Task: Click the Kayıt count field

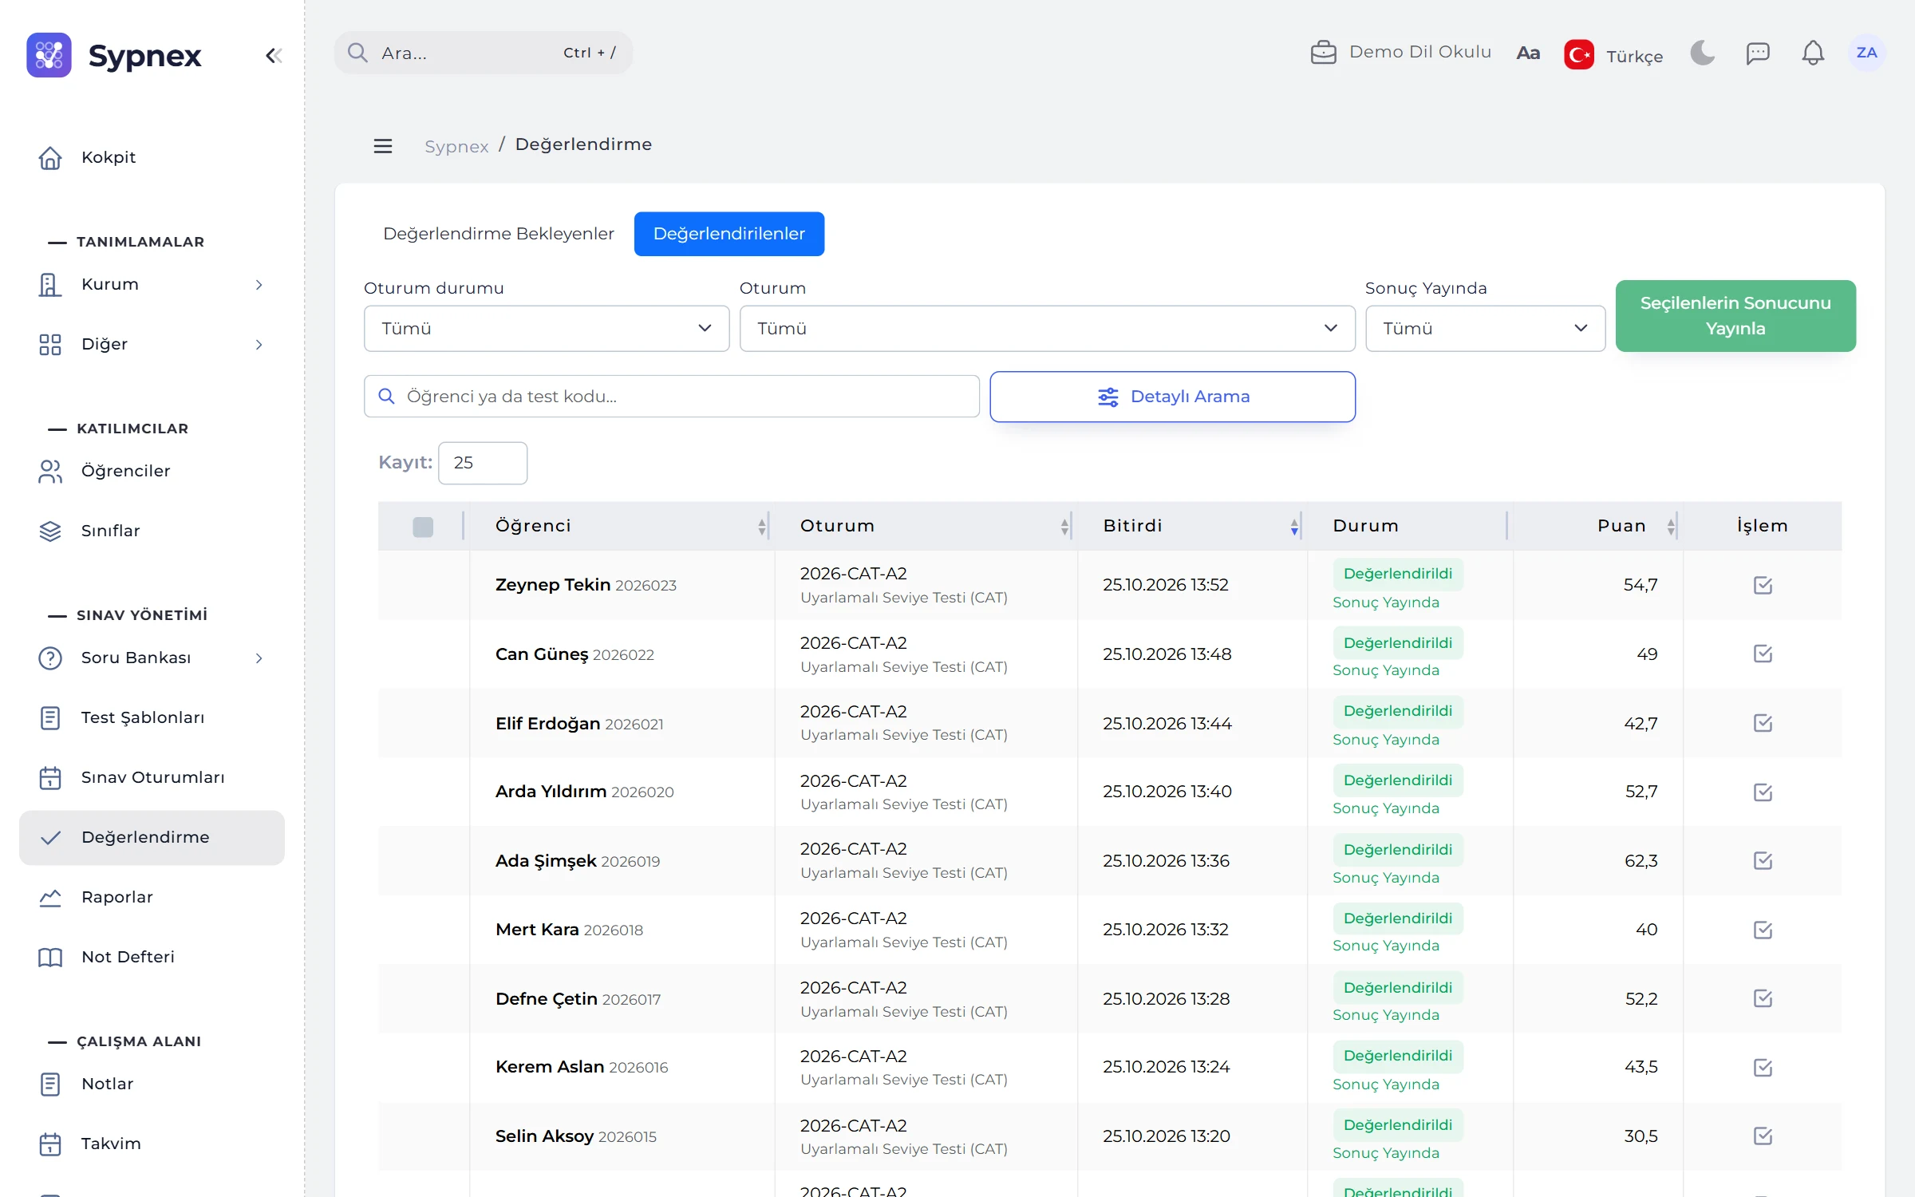Action: (x=482, y=463)
